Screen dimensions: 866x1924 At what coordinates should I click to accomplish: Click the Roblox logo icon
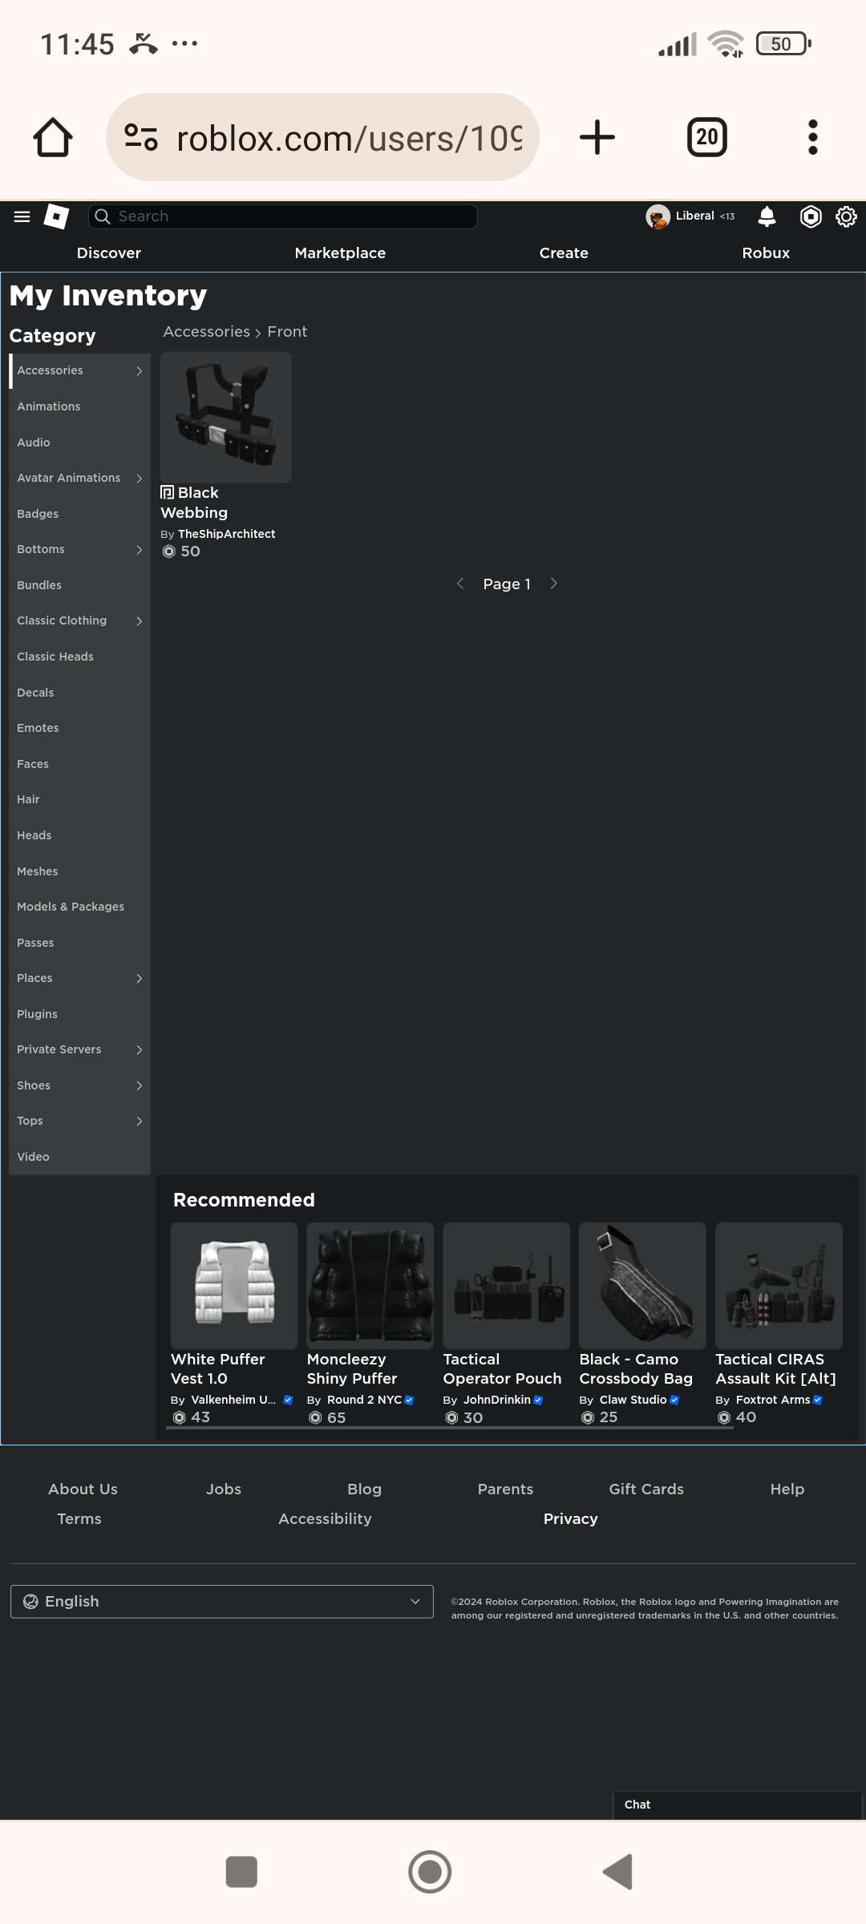pos(56,216)
